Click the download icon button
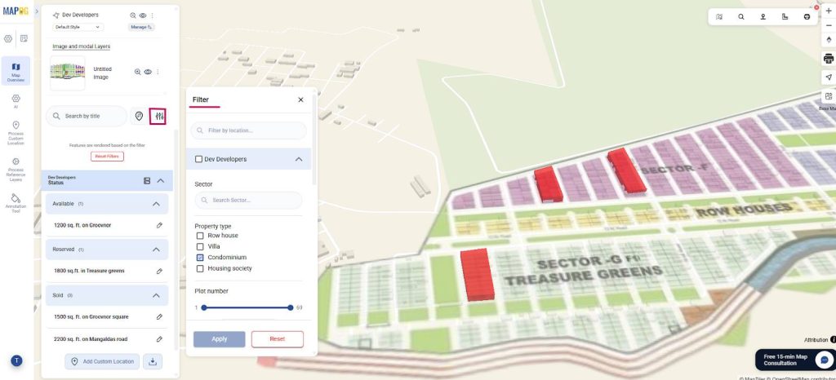The height and width of the screenshot is (380, 836). coord(153,361)
